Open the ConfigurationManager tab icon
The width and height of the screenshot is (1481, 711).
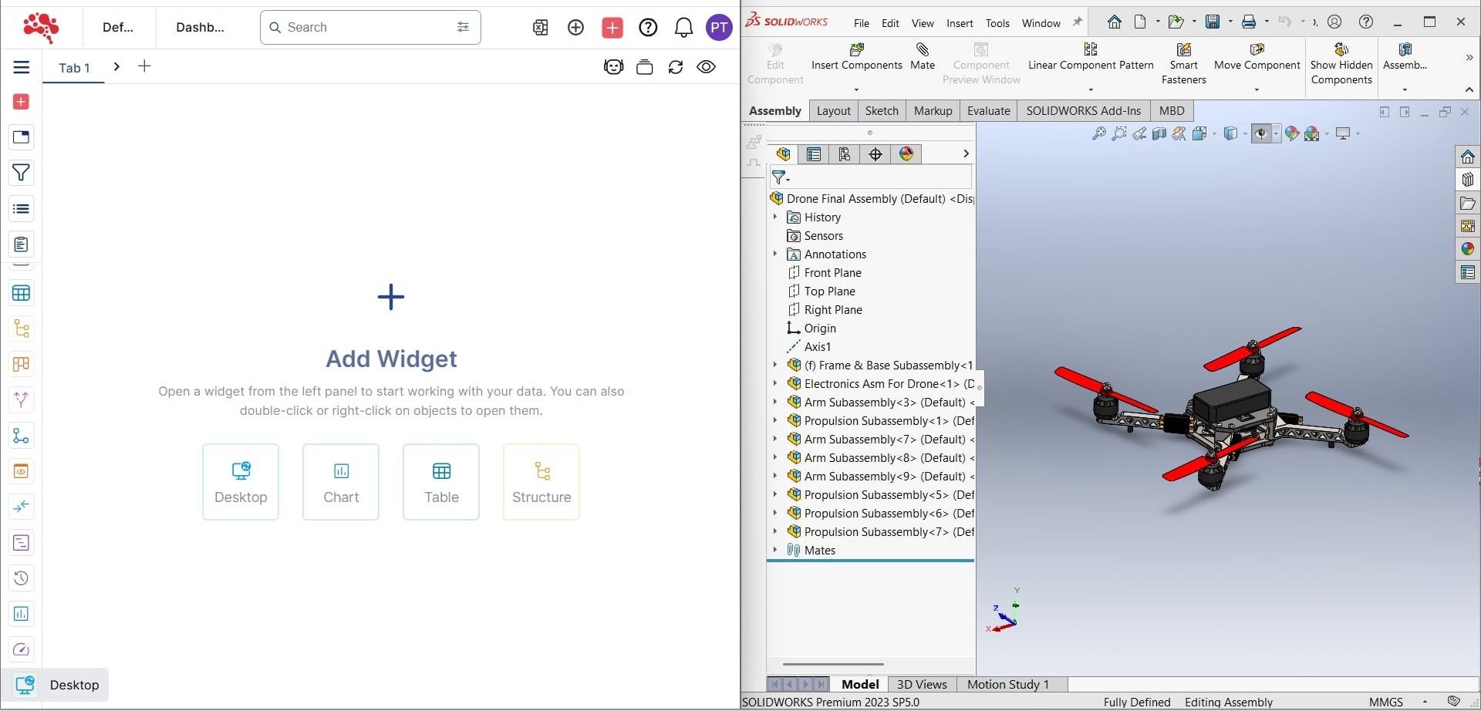[845, 154]
